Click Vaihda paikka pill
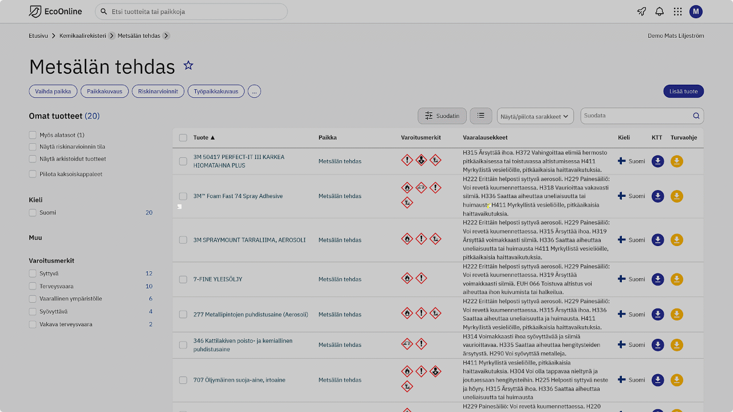733x412 pixels. 53,91
